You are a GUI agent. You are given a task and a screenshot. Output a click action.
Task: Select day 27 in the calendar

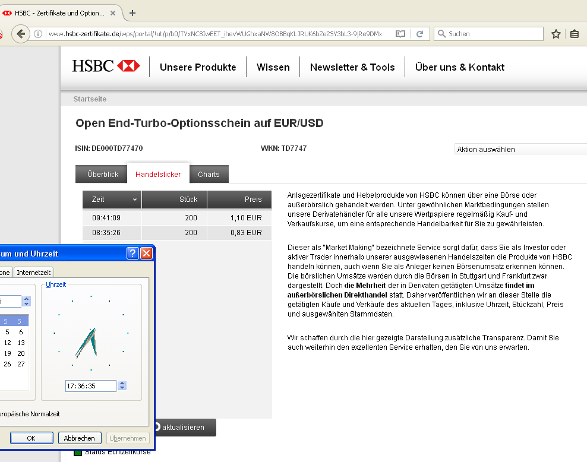point(21,364)
